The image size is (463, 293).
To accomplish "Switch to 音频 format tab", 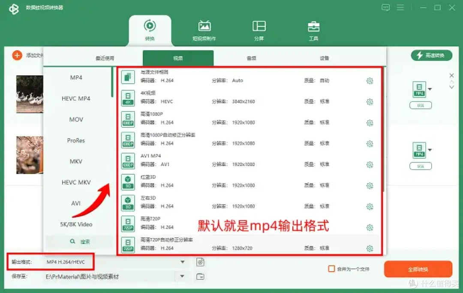I will point(251,58).
